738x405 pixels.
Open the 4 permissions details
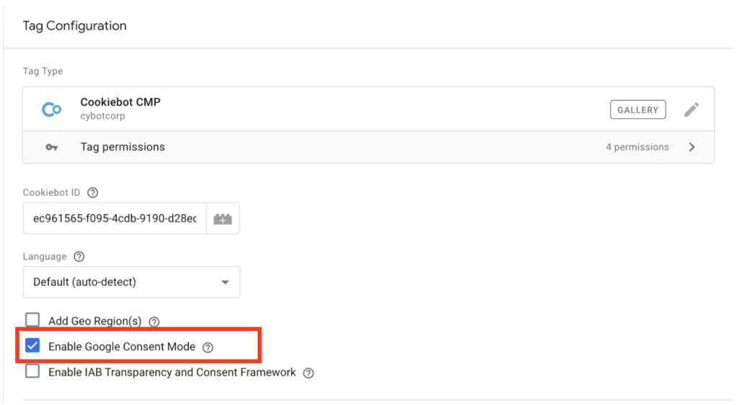coord(636,147)
